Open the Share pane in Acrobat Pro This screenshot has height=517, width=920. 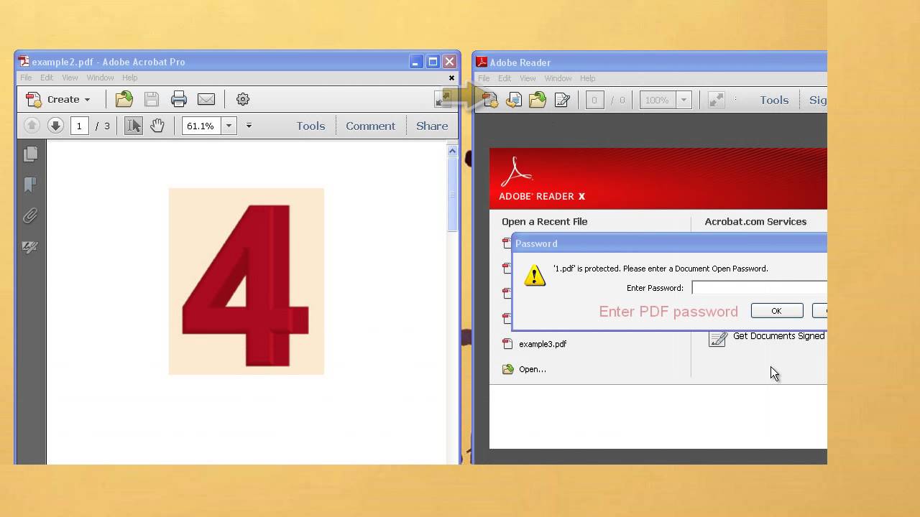click(432, 126)
